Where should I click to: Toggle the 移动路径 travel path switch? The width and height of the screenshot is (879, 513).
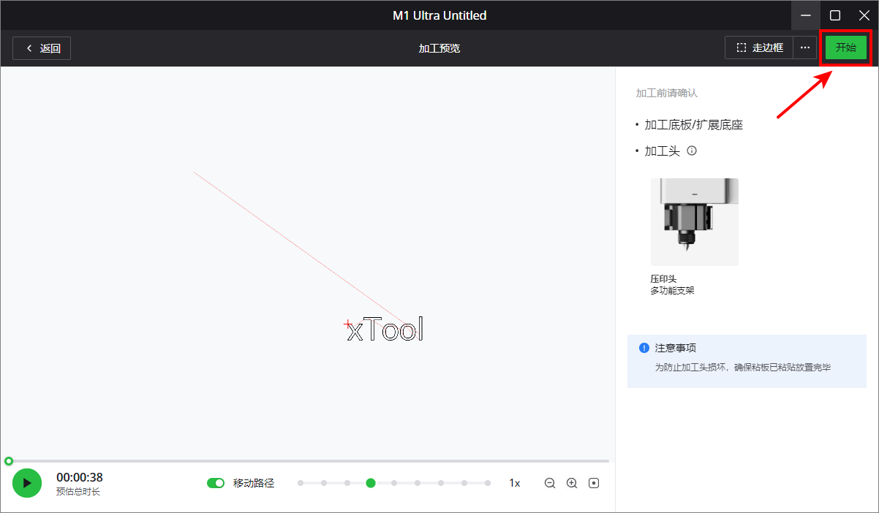pos(216,483)
